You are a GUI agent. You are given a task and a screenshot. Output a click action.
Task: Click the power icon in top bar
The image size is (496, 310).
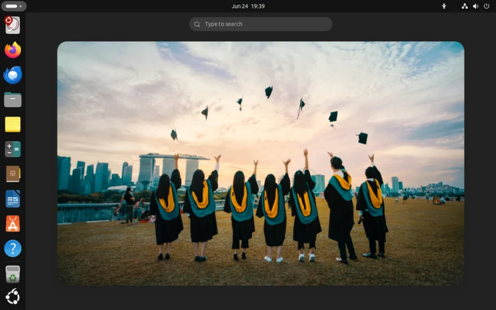click(486, 6)
